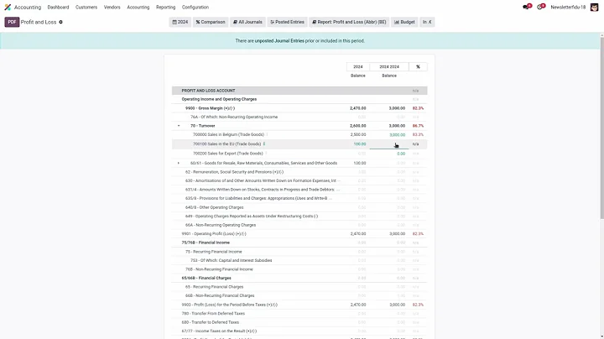Image resolution: width=604 pixels, height=339 pixels.
Task: Select the 66B - Non-Recurring Financial Charges line
Action: (x=299, y=296)
